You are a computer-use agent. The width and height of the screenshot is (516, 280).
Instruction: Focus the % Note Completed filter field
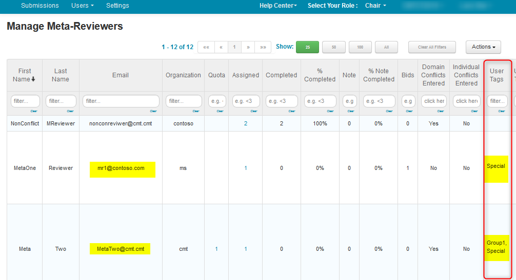click(x=379, y=101)
